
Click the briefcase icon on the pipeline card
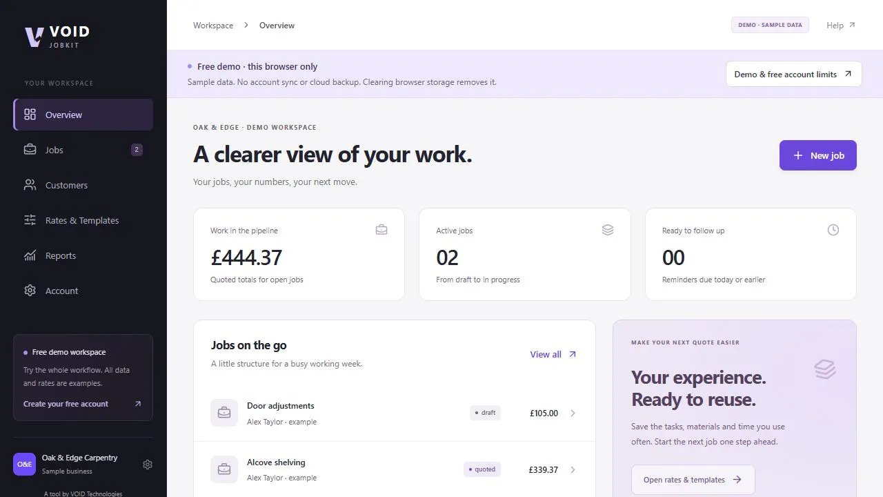(x=381, y=230)
